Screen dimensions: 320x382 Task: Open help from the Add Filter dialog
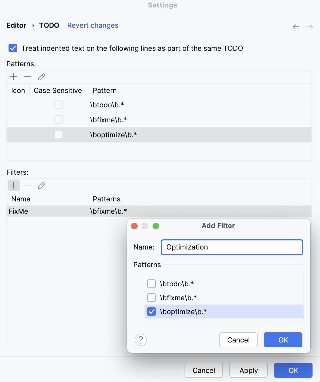[141, 340]
